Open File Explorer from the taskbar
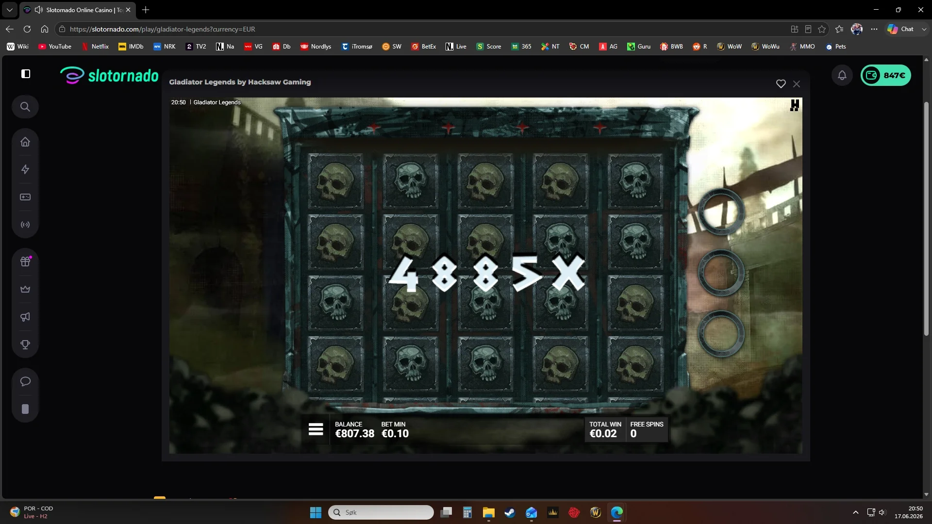The height and width of the screenshot is (524, 932). pos(488,512)
